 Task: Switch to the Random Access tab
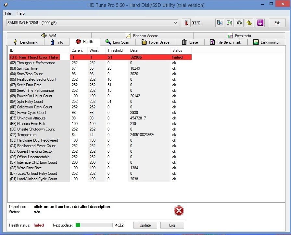[142, 35]
